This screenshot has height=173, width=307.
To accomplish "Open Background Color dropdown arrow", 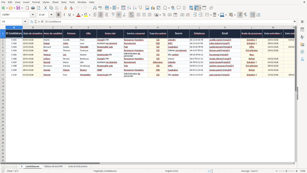I will (90, 15).
